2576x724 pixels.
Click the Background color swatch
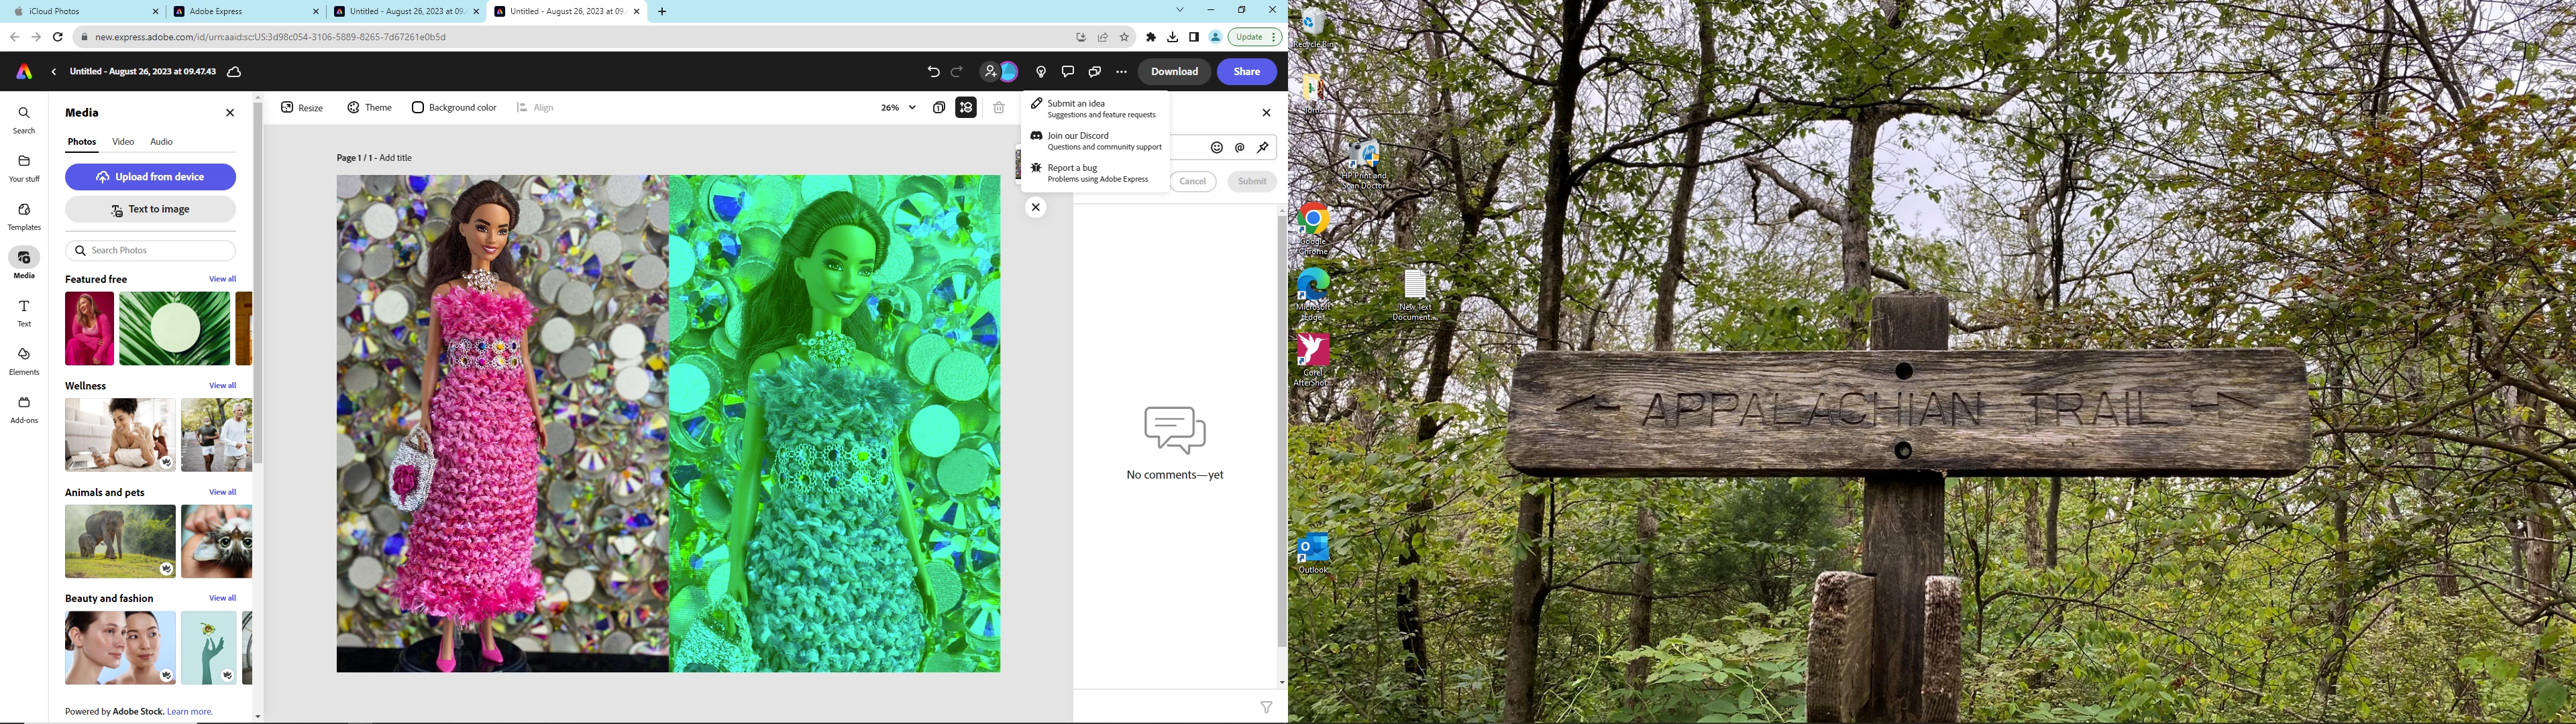point(418,108)
